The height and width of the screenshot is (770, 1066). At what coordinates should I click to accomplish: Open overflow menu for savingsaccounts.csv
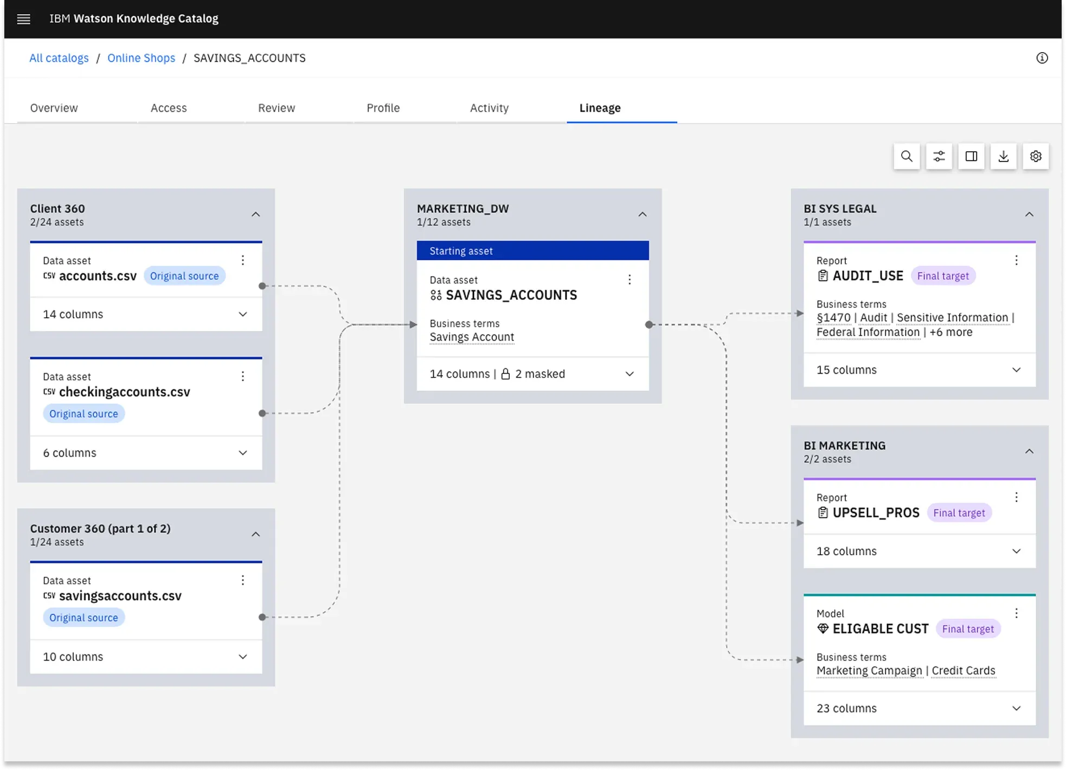(x=243, y=580)
